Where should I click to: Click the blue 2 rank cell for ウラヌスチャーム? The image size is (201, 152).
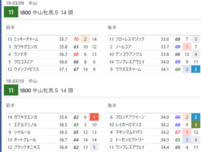[196, 69]
